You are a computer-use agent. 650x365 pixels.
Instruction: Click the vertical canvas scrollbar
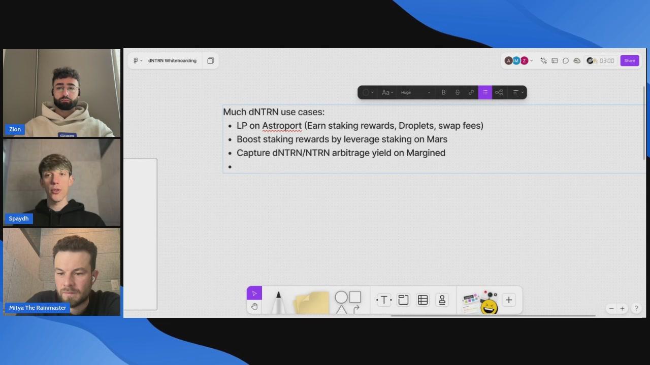coord(644,122)
